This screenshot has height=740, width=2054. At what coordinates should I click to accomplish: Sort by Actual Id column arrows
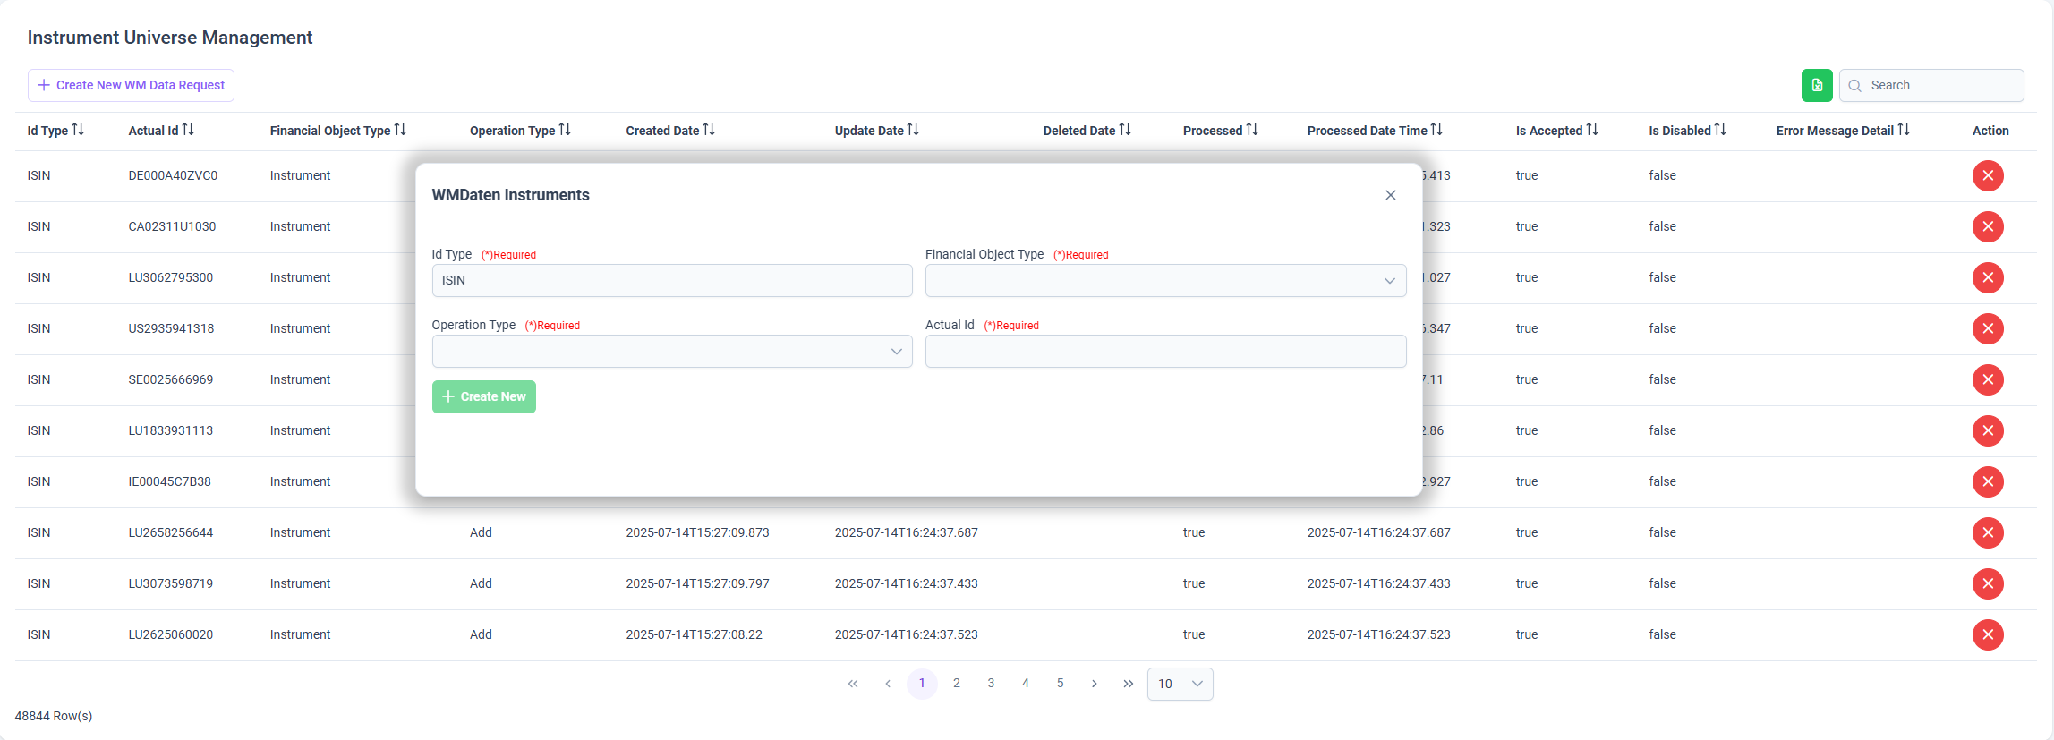(x=188, y=130)
